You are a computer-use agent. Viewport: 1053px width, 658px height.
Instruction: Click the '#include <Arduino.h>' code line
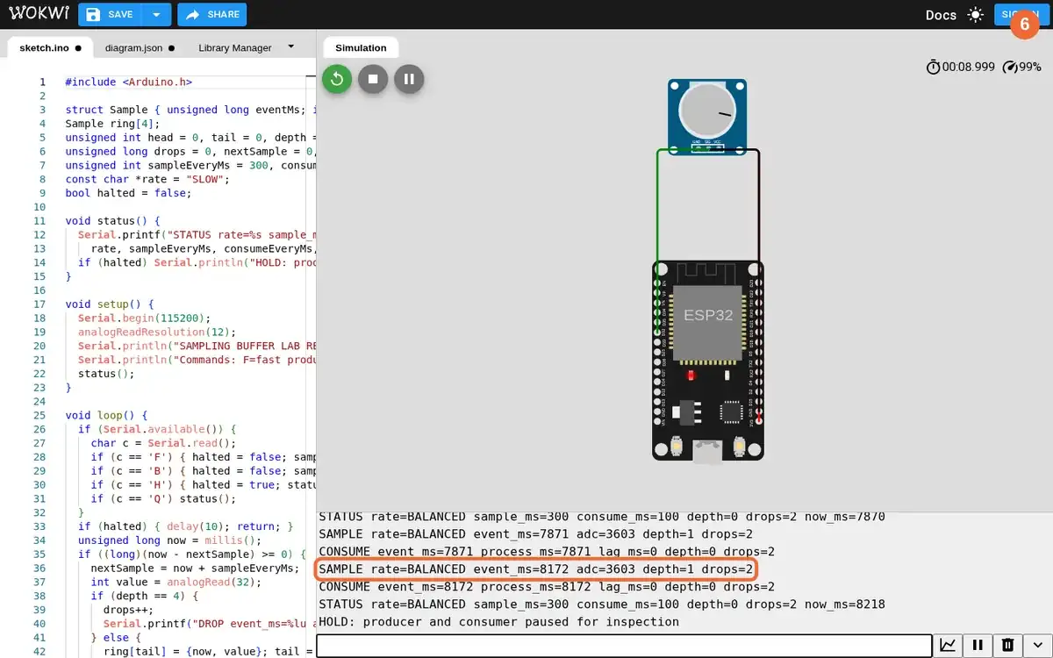pos(128,82)
